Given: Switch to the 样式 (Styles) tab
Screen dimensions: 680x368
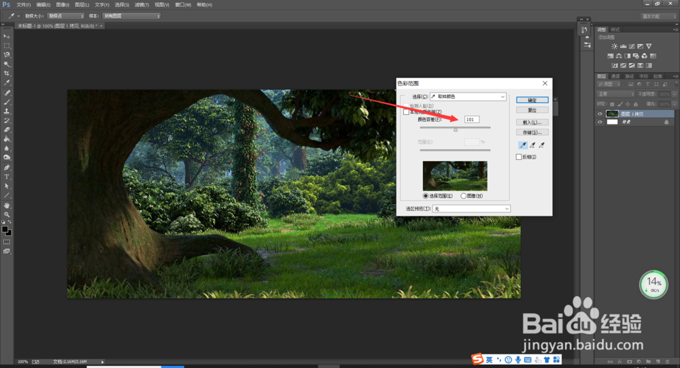Looking at the screenshot, I should (615, 30).
